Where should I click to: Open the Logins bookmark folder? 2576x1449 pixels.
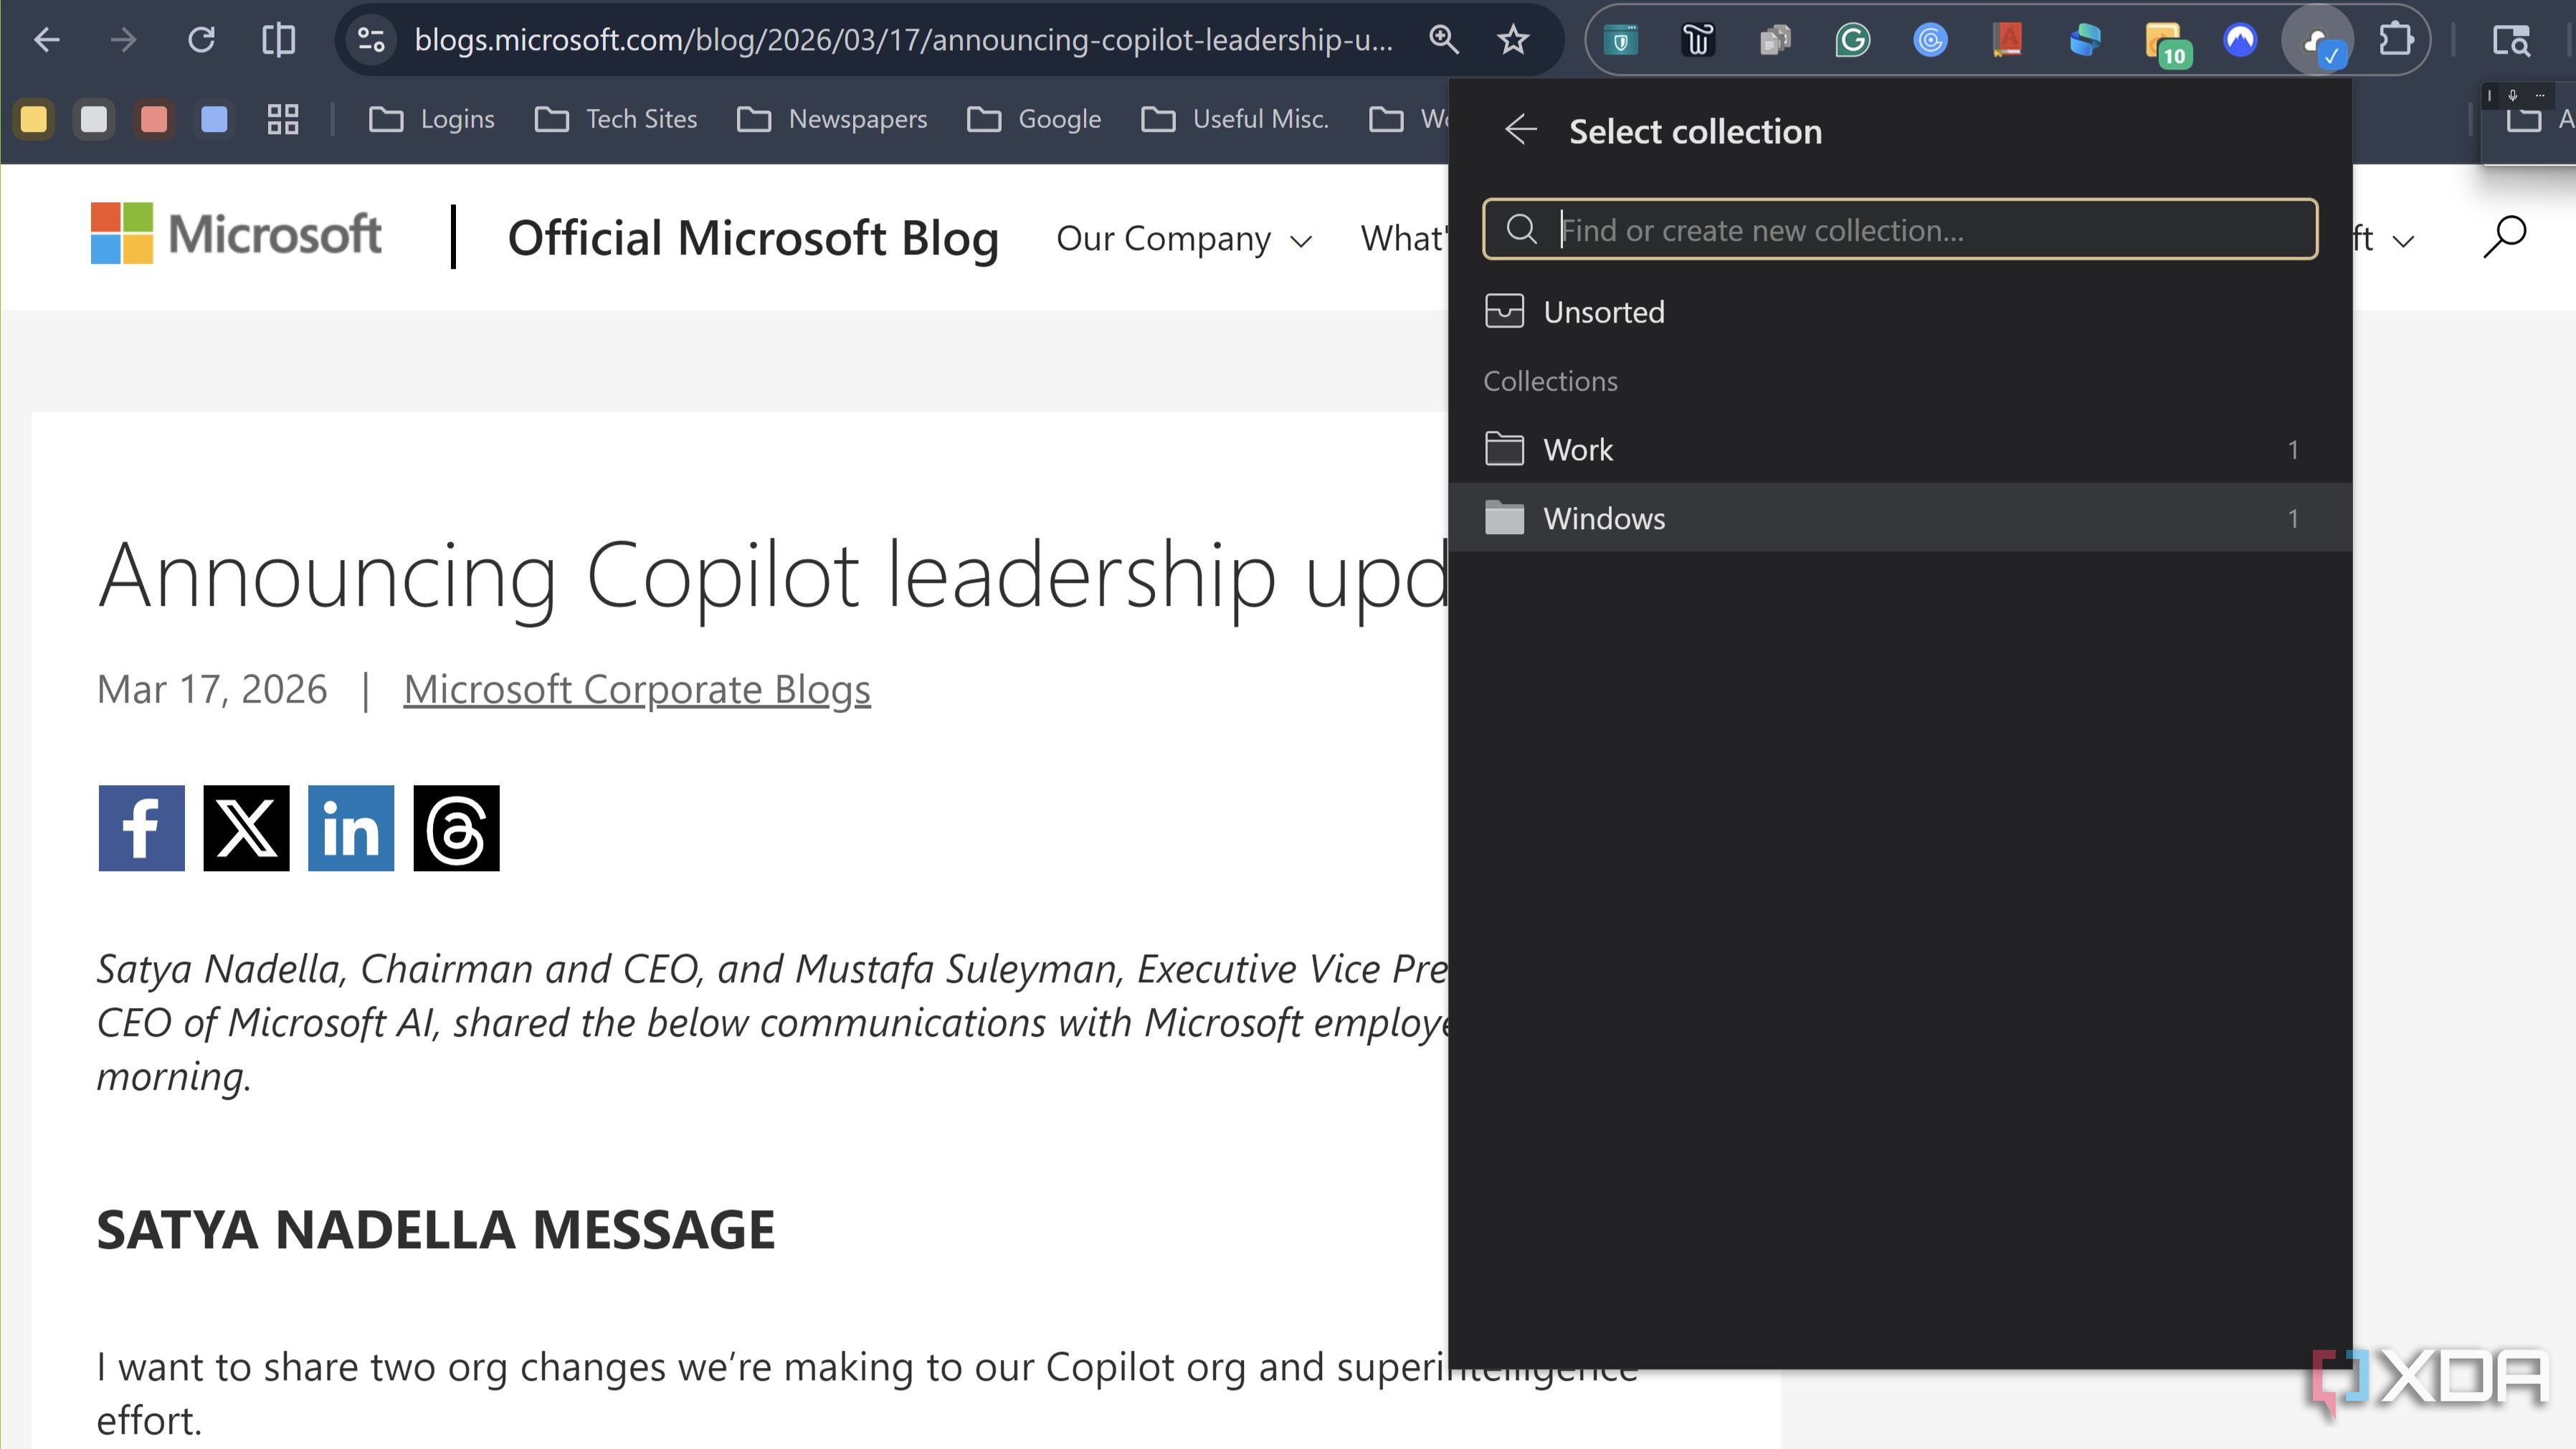(432, 119)
